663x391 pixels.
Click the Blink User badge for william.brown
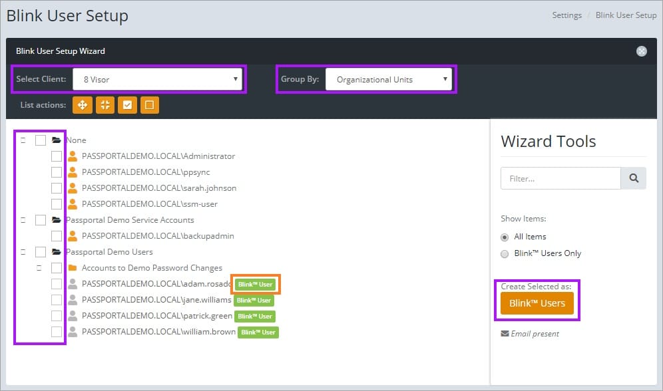coord(258,332)
